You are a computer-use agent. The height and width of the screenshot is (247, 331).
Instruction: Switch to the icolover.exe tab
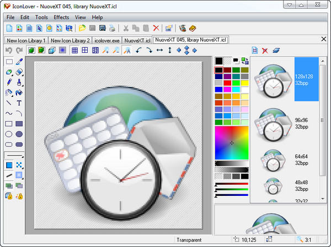point(106,40)
